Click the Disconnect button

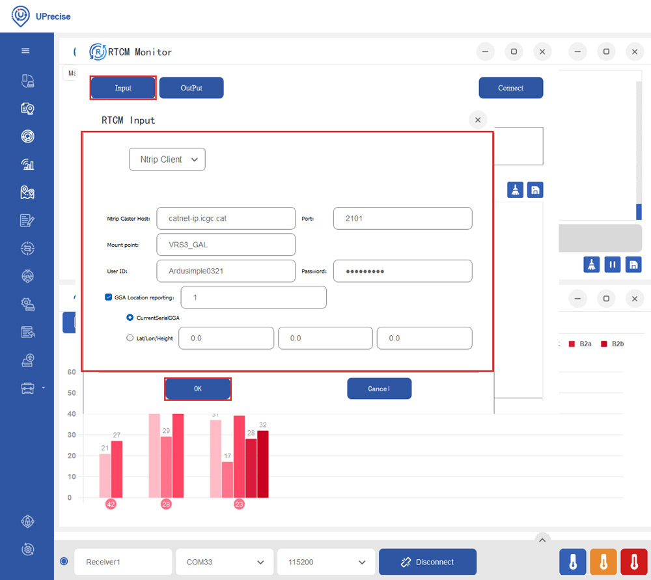coord(427,562)
